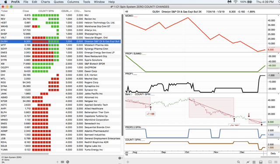Screen dimensions: 280x164
Task: Select the line chart icon in the bottom toolbar
Action: pos(248,162)
